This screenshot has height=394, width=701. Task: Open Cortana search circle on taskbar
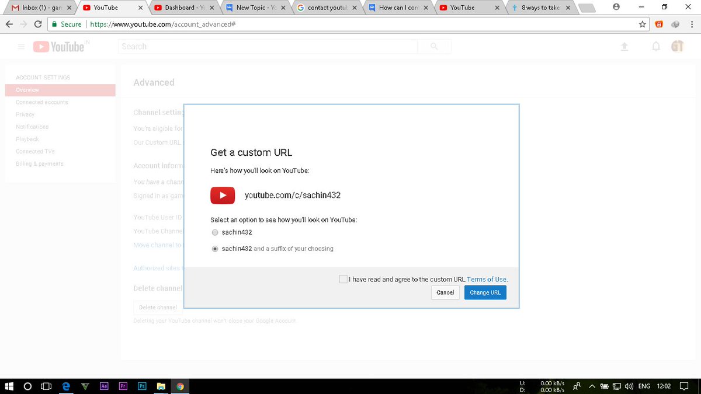pos(27,386)
